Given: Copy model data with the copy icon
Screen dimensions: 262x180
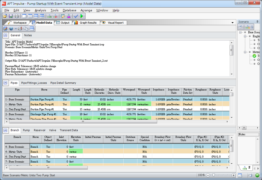Looking at the screenshot, I should click(x=26, y=28).
